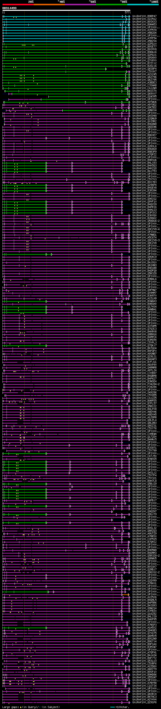Select hit UniRef100_A3BDE3
Viewport: 161px width, 709px height.
[144, 82]
